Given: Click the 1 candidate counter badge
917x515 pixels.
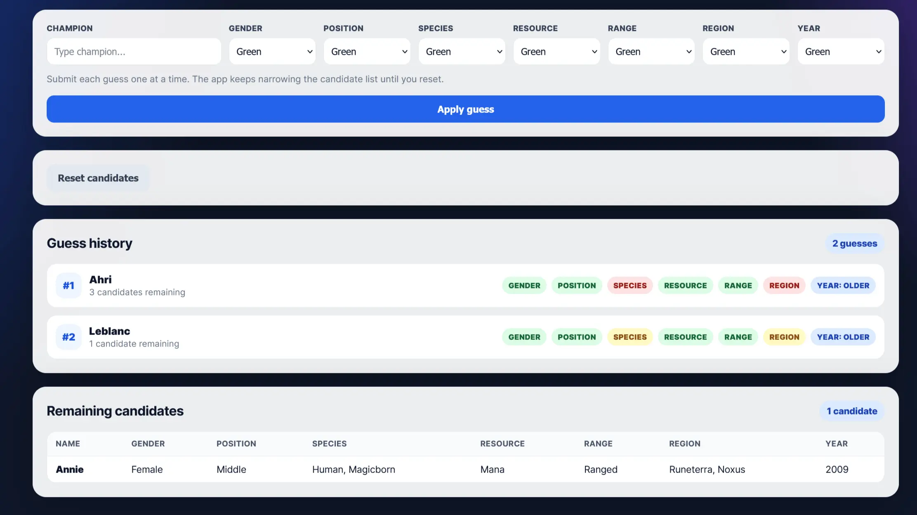Looking at the screenshot, I should 852,411.
